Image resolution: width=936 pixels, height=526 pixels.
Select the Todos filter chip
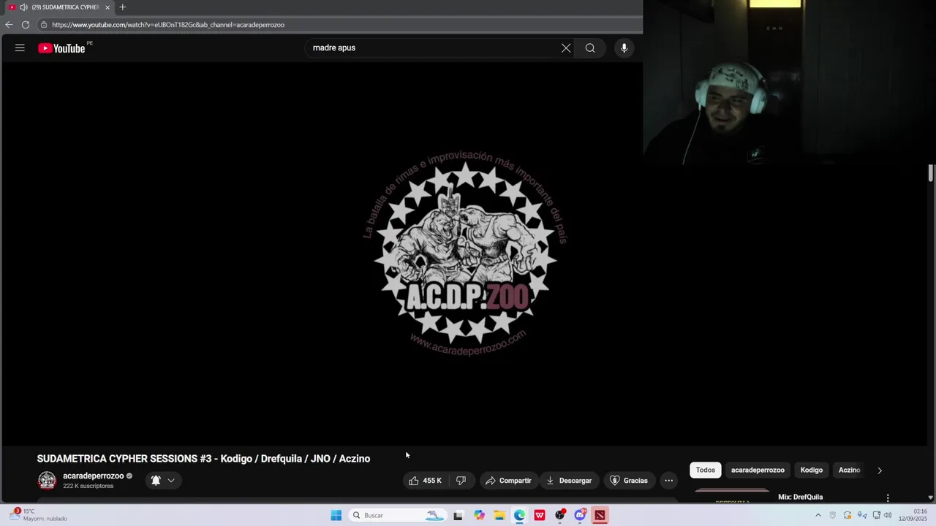706,470
